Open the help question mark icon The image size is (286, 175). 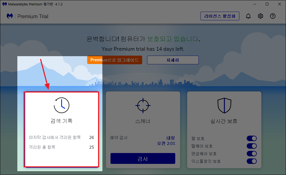pos(272,16)
